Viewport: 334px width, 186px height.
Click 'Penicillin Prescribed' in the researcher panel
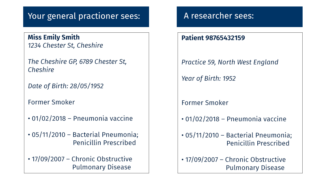(x=258, y=143)
